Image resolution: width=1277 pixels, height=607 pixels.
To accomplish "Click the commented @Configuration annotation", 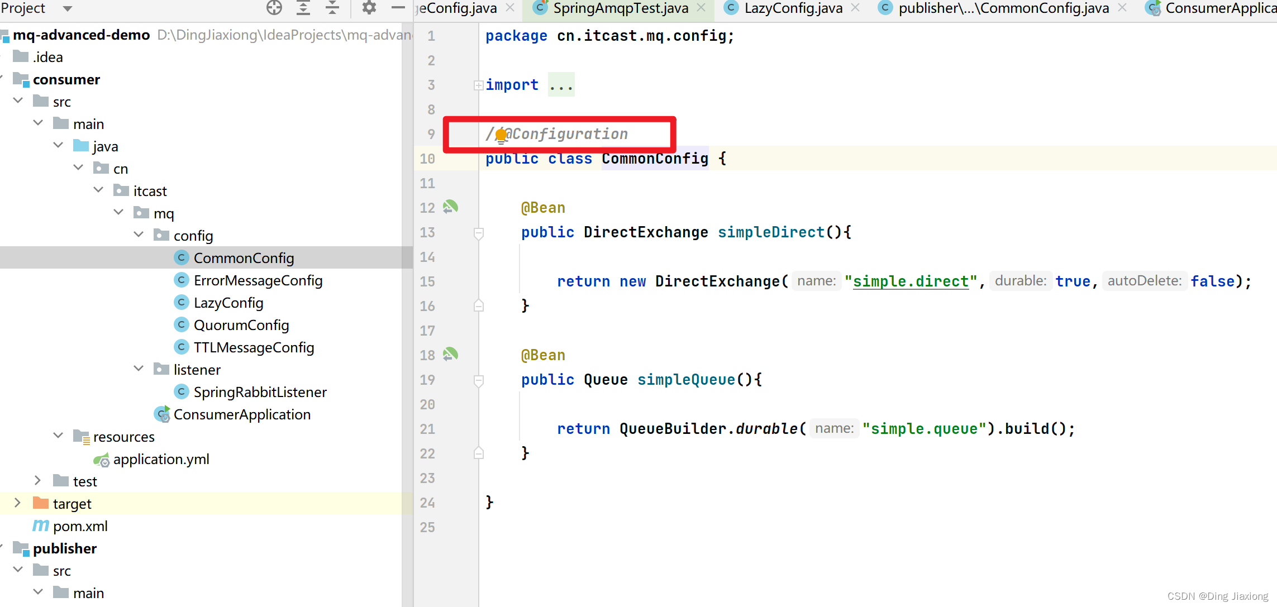I will (x=556, y=134).
